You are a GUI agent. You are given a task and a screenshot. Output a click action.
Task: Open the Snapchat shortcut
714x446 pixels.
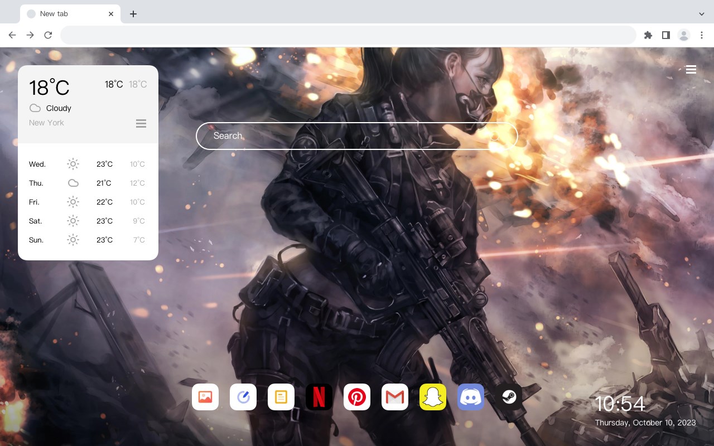point(433,397)
